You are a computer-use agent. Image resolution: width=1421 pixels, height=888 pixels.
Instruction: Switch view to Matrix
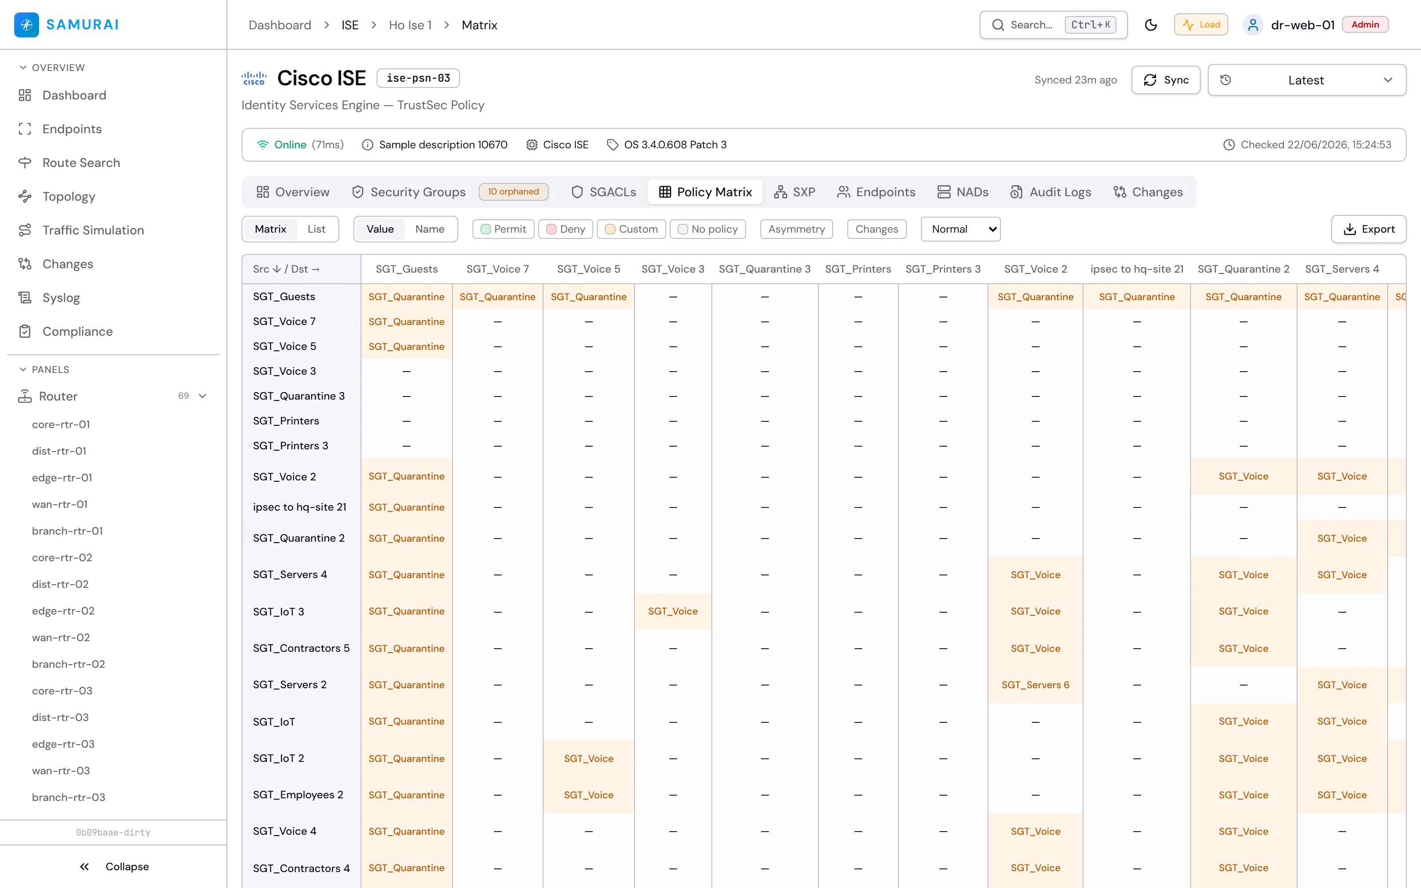tap(271, 229)
